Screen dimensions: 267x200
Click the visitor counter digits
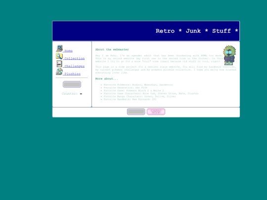click(x=81, y=94)
